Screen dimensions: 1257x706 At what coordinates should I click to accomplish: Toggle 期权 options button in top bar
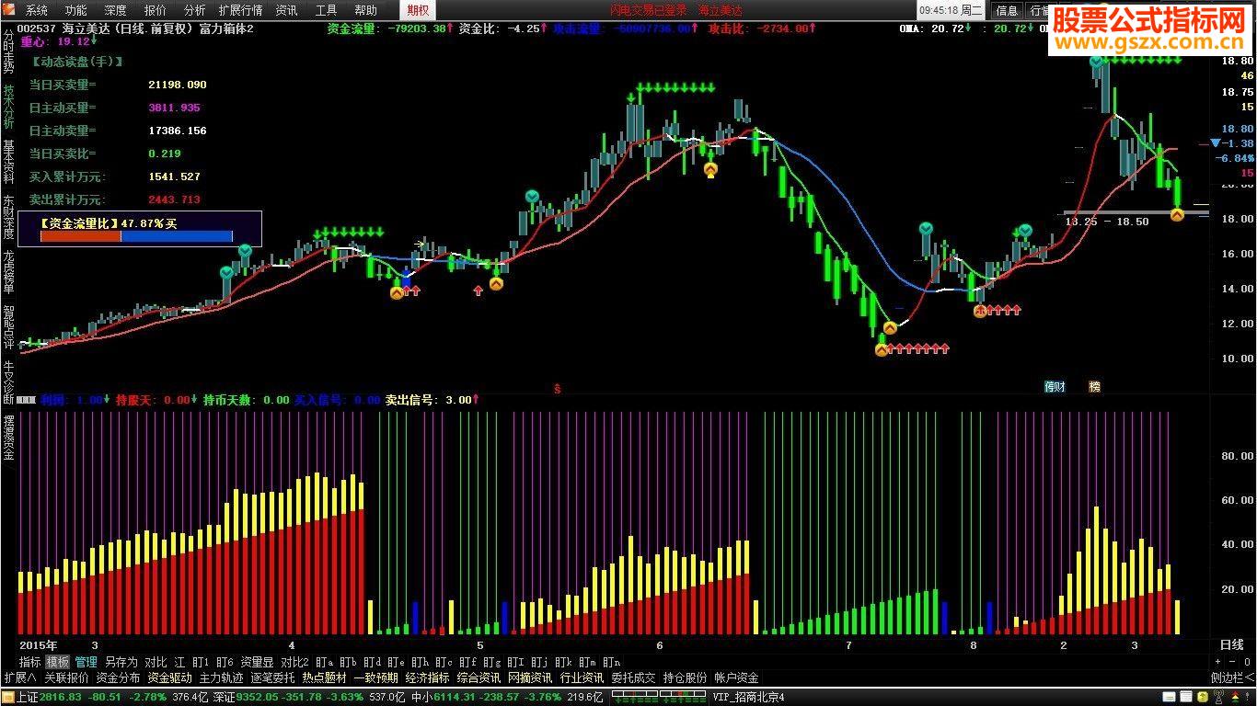tap(418, 11)
